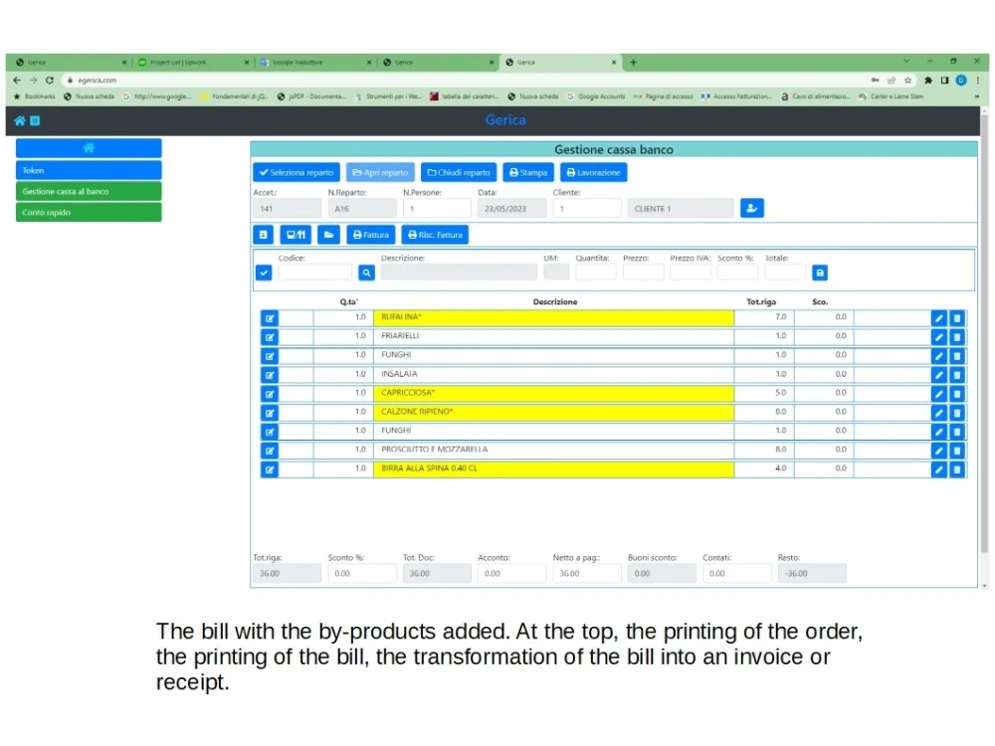This screenshot has width=995, height=746.
Task: Click the save icon next to the Totale field
Action: click(x=819, y=273)
